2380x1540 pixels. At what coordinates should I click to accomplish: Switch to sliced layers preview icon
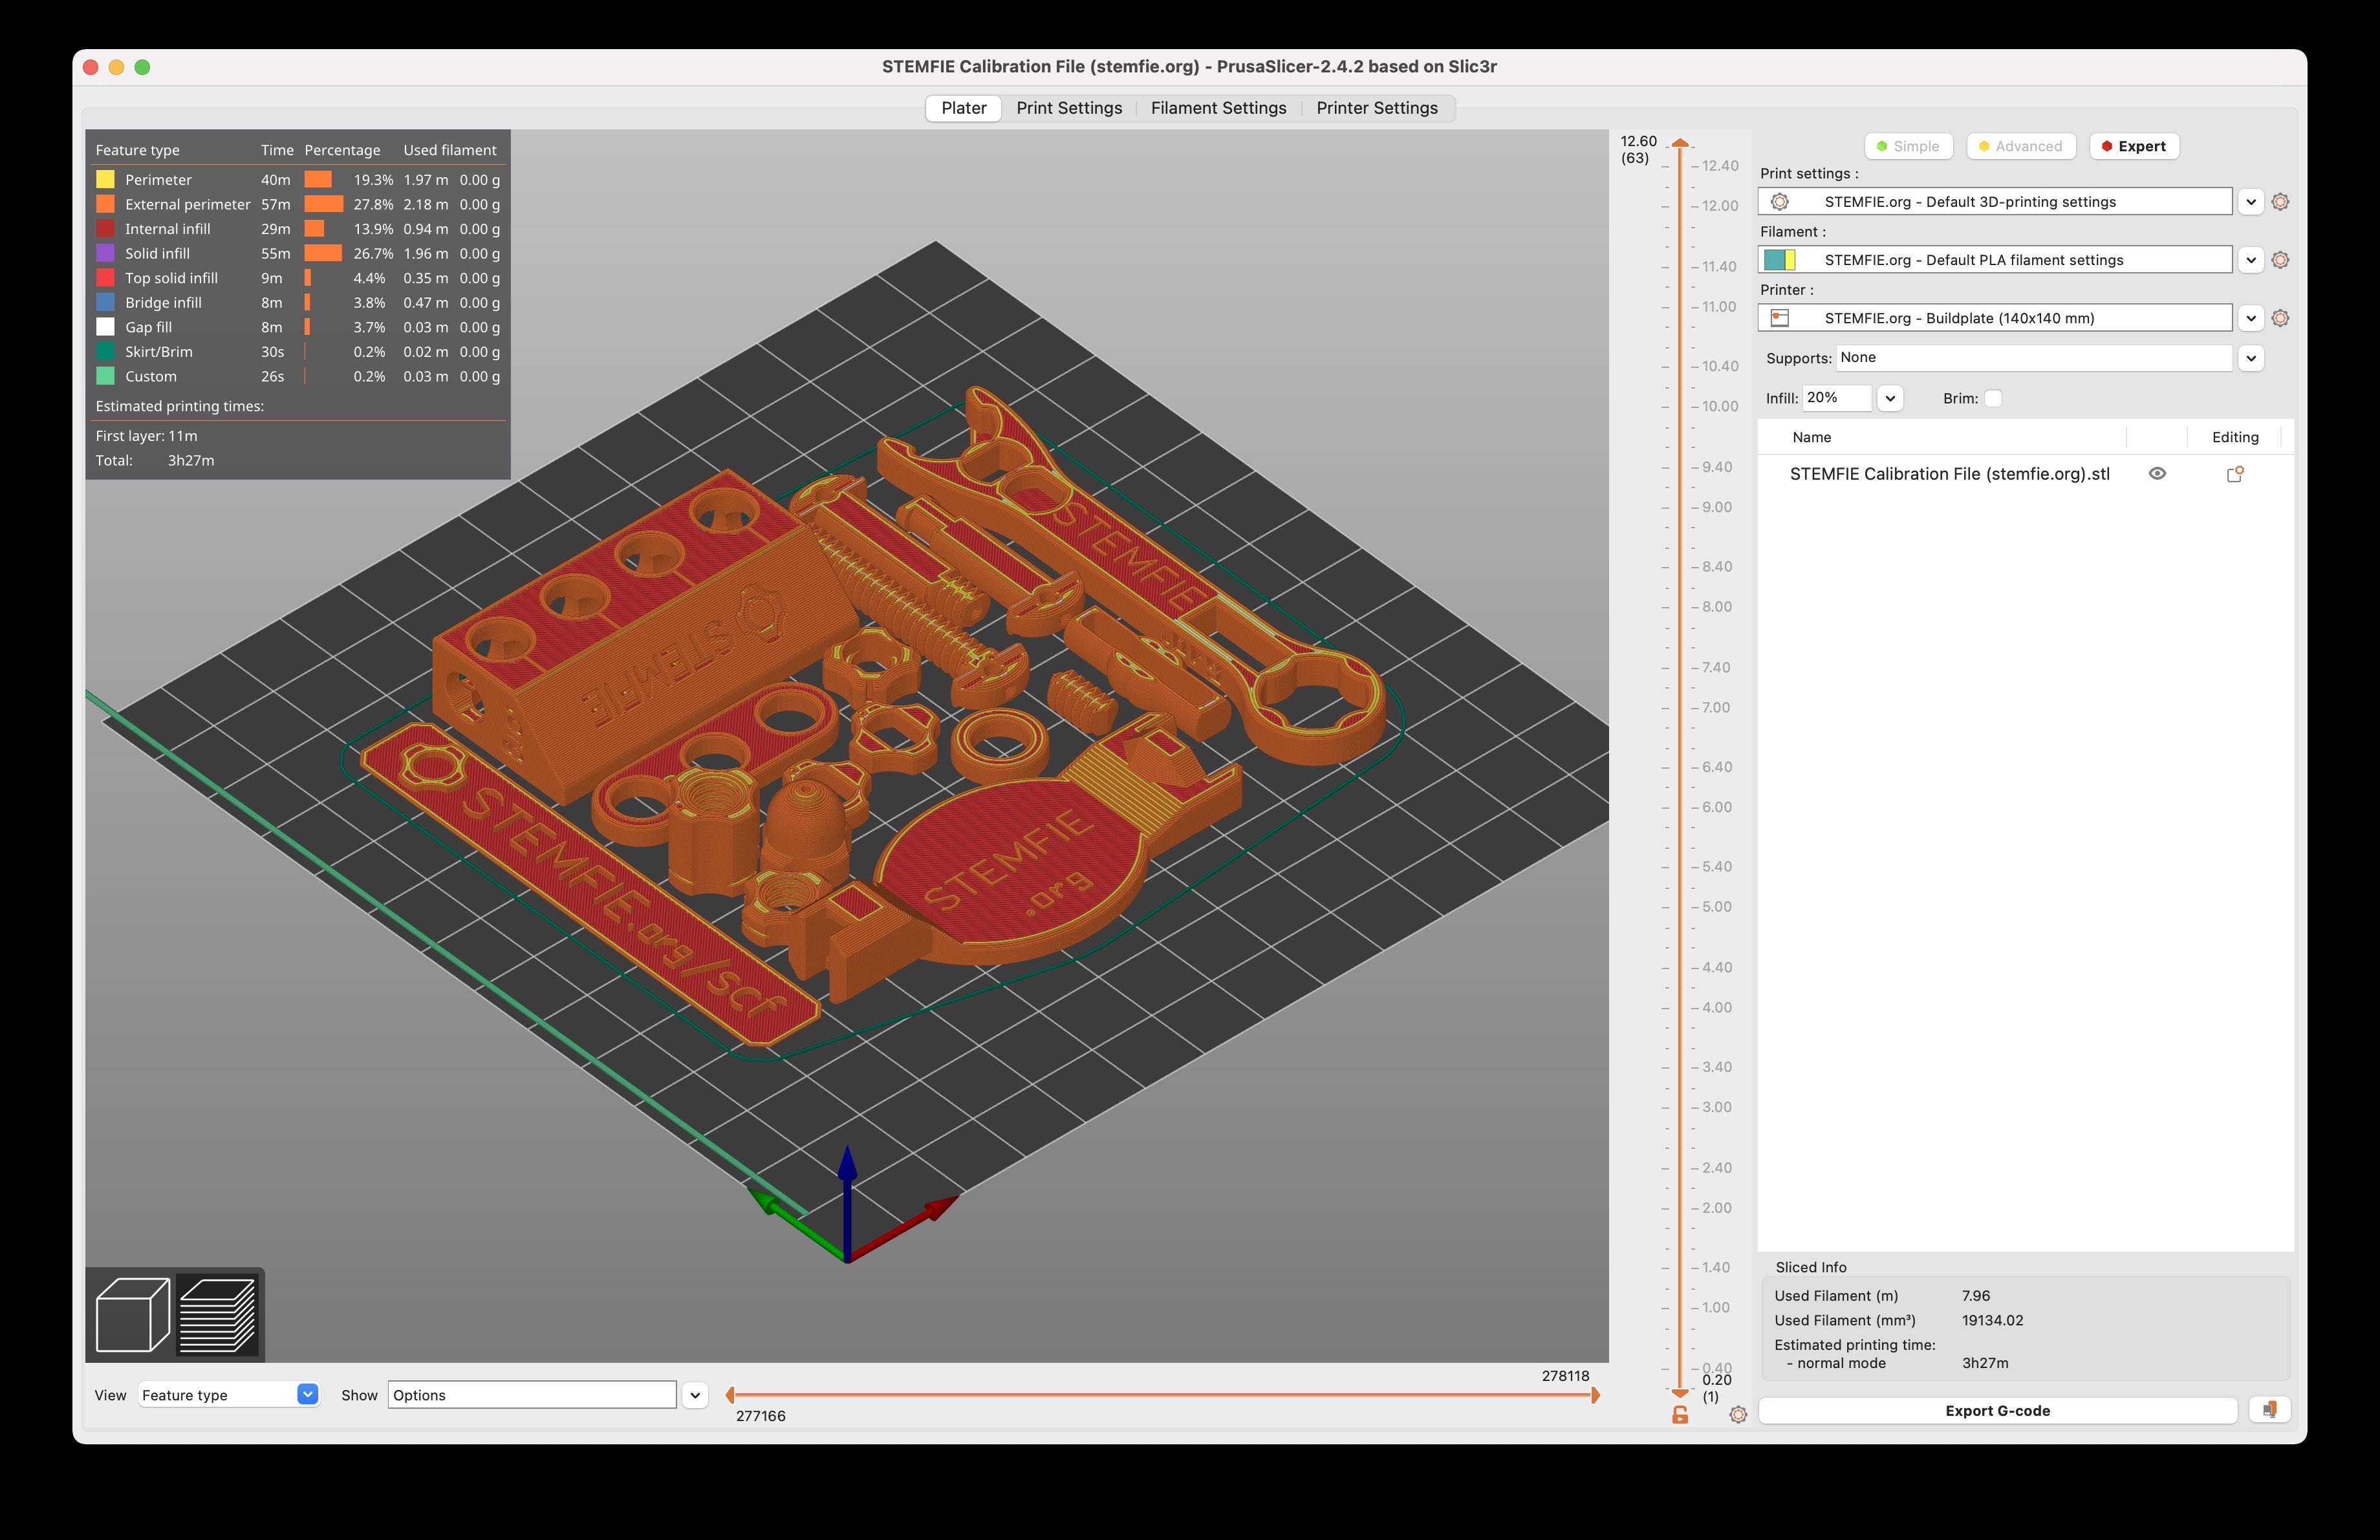(x=218, y=1314)
